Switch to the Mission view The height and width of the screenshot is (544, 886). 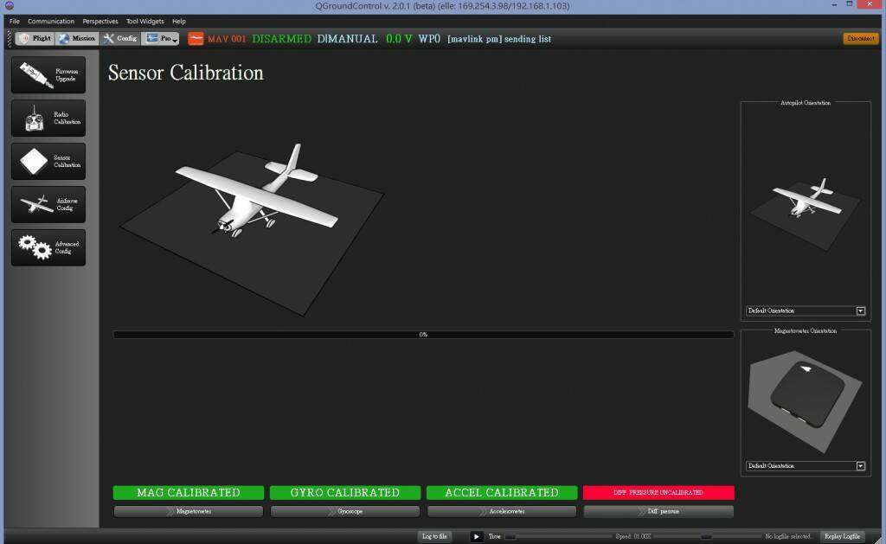(77, 39)
